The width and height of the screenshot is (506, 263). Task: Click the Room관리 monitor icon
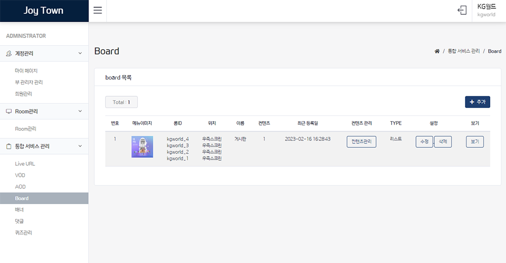(x=9, y=111)
